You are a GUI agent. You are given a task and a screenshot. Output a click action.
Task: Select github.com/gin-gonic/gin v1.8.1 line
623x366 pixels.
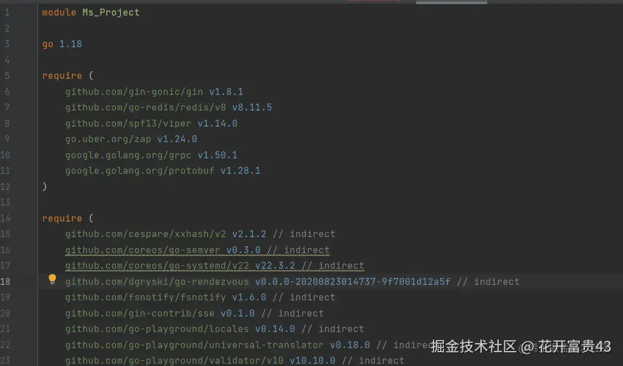[154, 91]
